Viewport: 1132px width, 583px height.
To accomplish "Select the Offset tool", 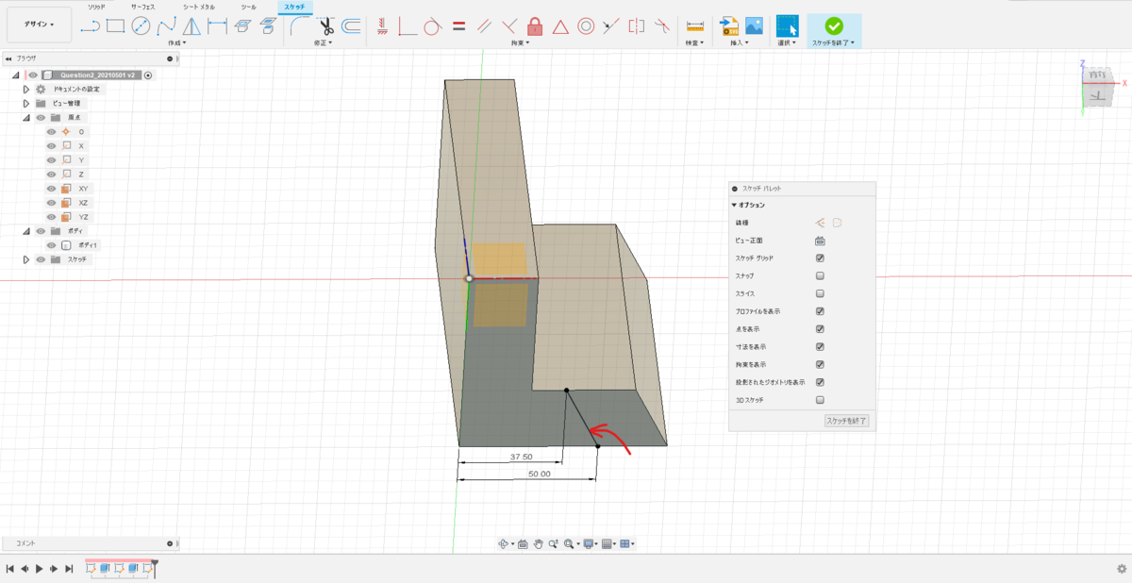I will click(x=352, y=25).
